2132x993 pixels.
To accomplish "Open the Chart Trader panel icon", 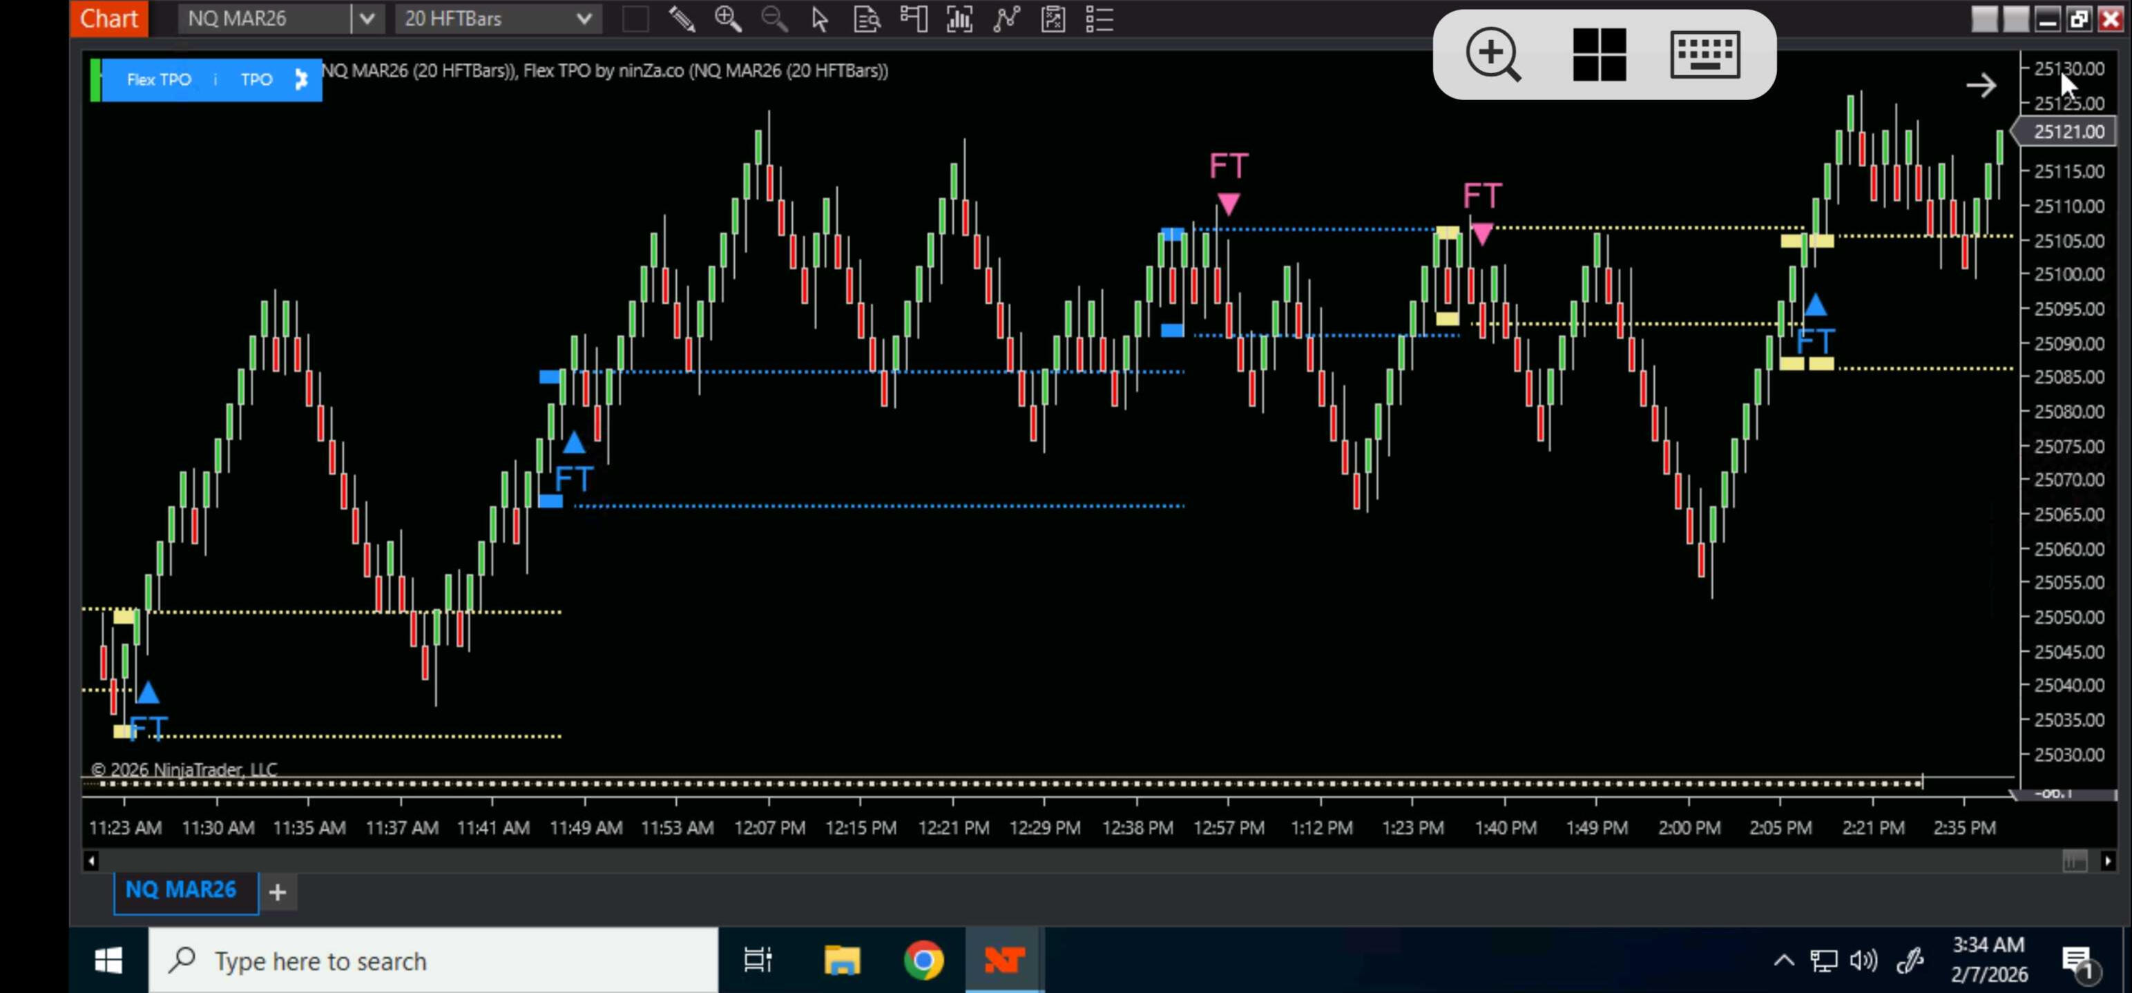I will point(913,19).
